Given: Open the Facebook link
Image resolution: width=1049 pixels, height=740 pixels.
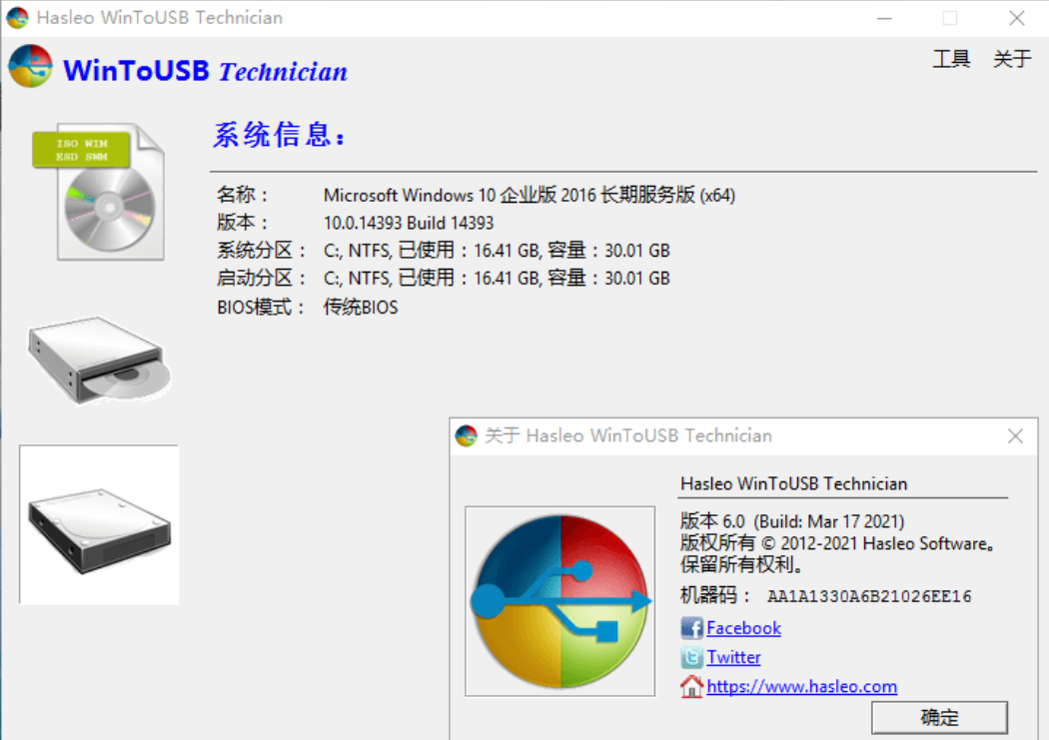Looking at the screenshot, I should (743, 628).
